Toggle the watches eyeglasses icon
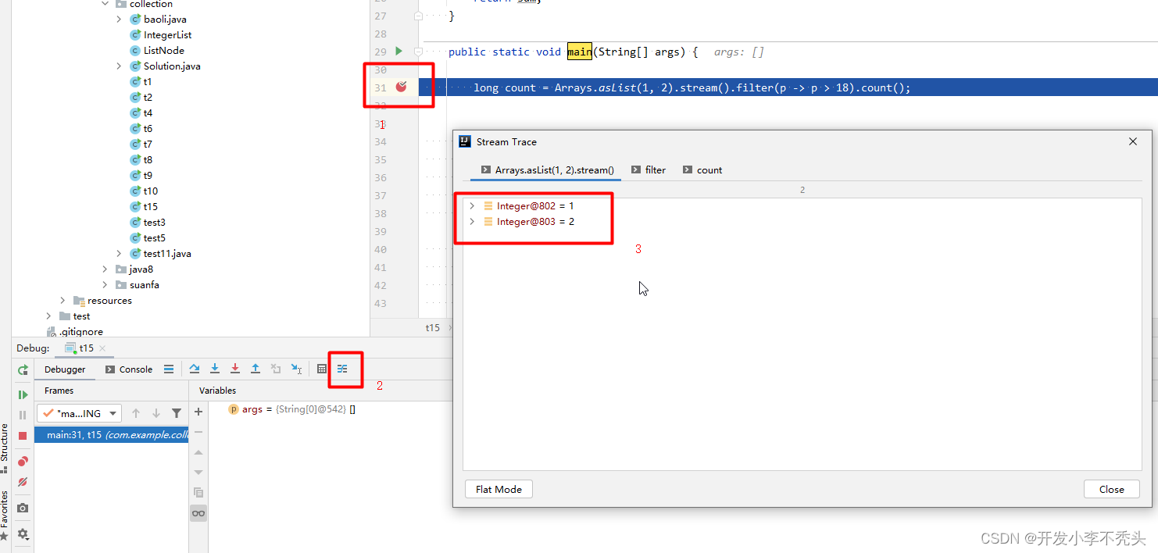The image size is (1158, 553). pyautogui.click(x=198, y=513)
